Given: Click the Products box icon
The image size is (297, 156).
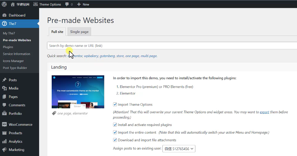Looking at the screenshot, I should point(4,133).
